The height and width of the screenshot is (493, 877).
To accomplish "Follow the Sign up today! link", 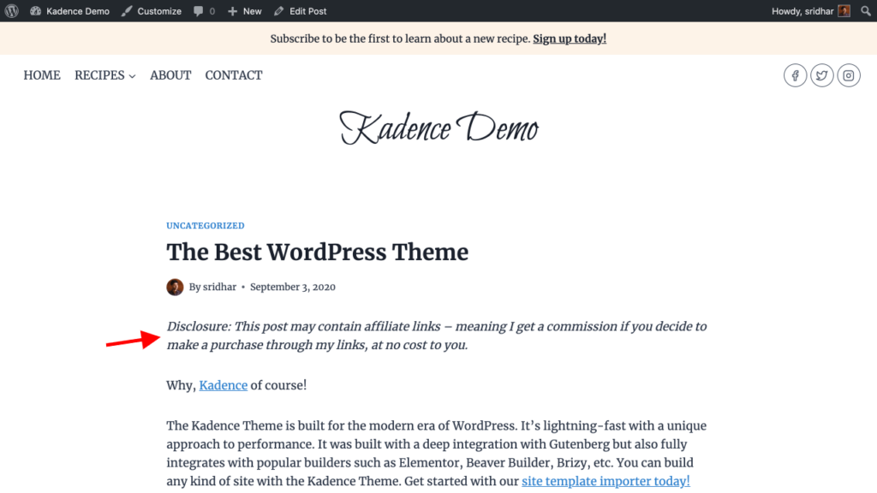I will (570, 39).
